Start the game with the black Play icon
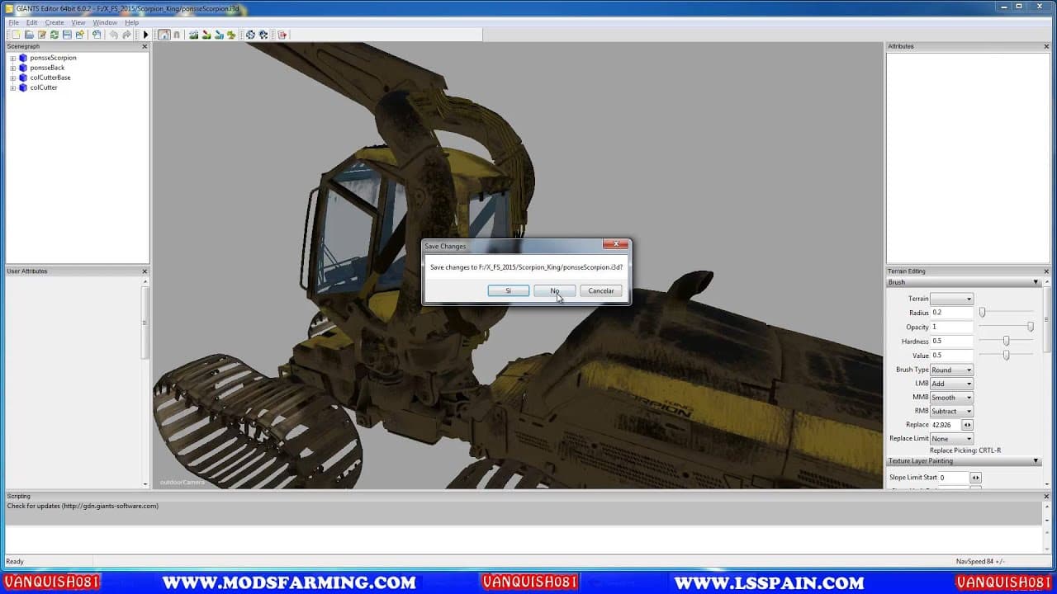The height and width of the screenshot is (594, 1057). pos(145,35)
